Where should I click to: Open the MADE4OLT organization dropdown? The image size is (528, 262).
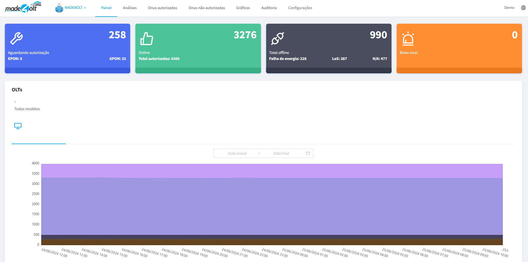pos(75,8)
